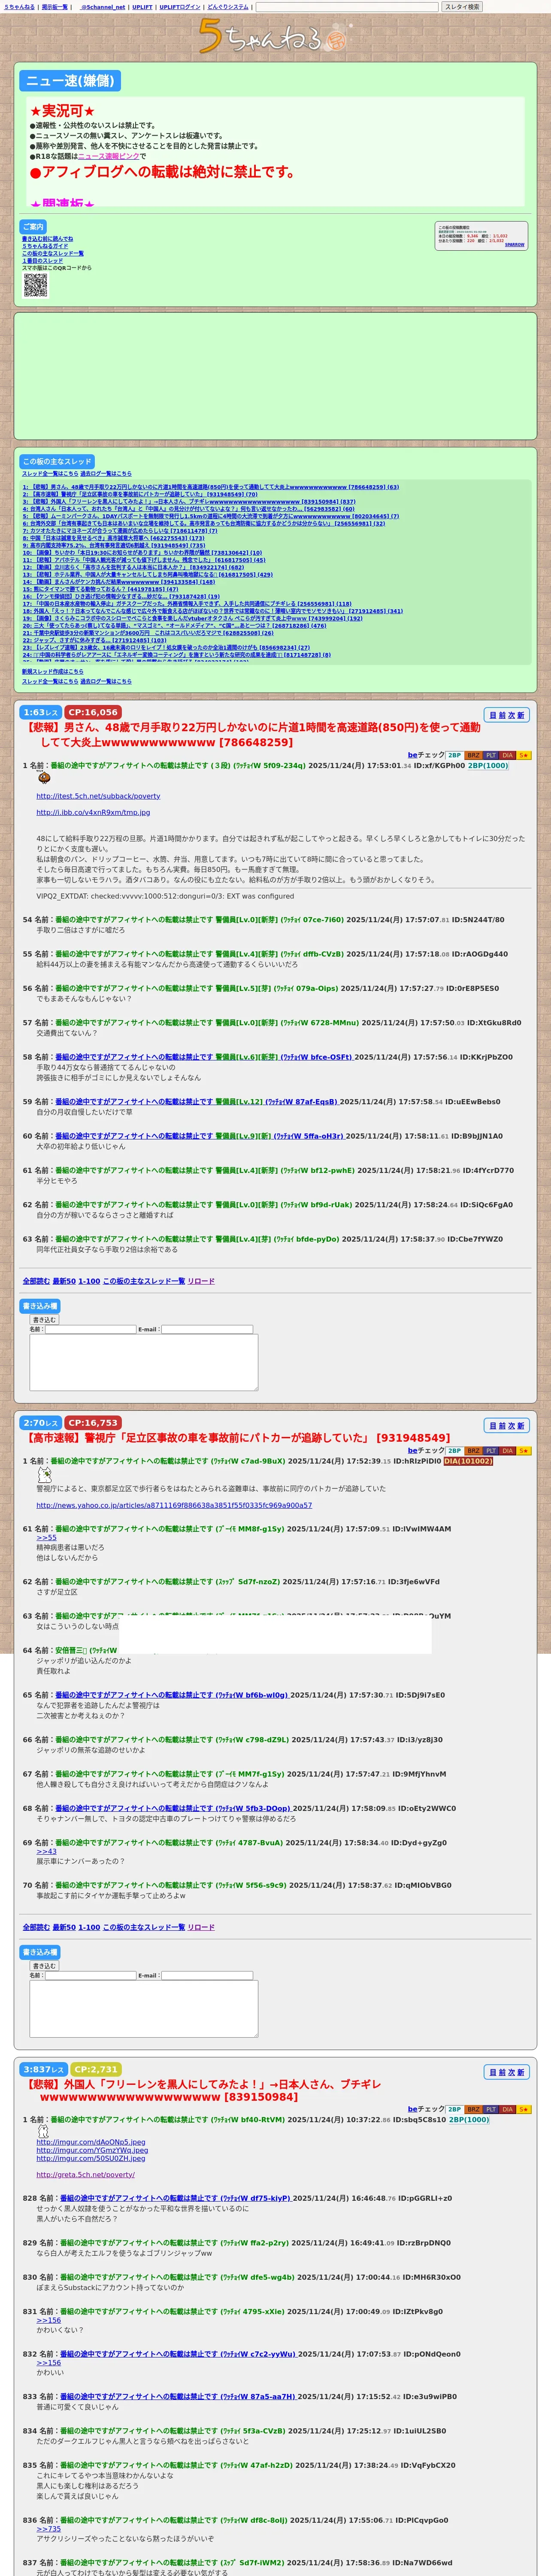The width and height of the screenshot is (551, 2576).
Task: Click the CP:2,731 badge
Action: 96,2069
